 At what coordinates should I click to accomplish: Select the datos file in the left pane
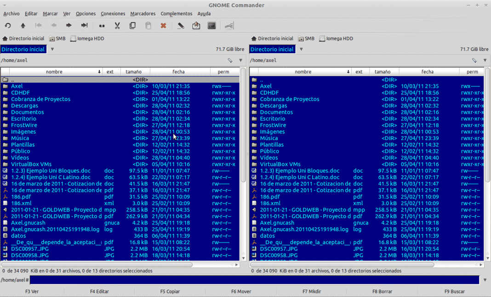tap(120, 236)
